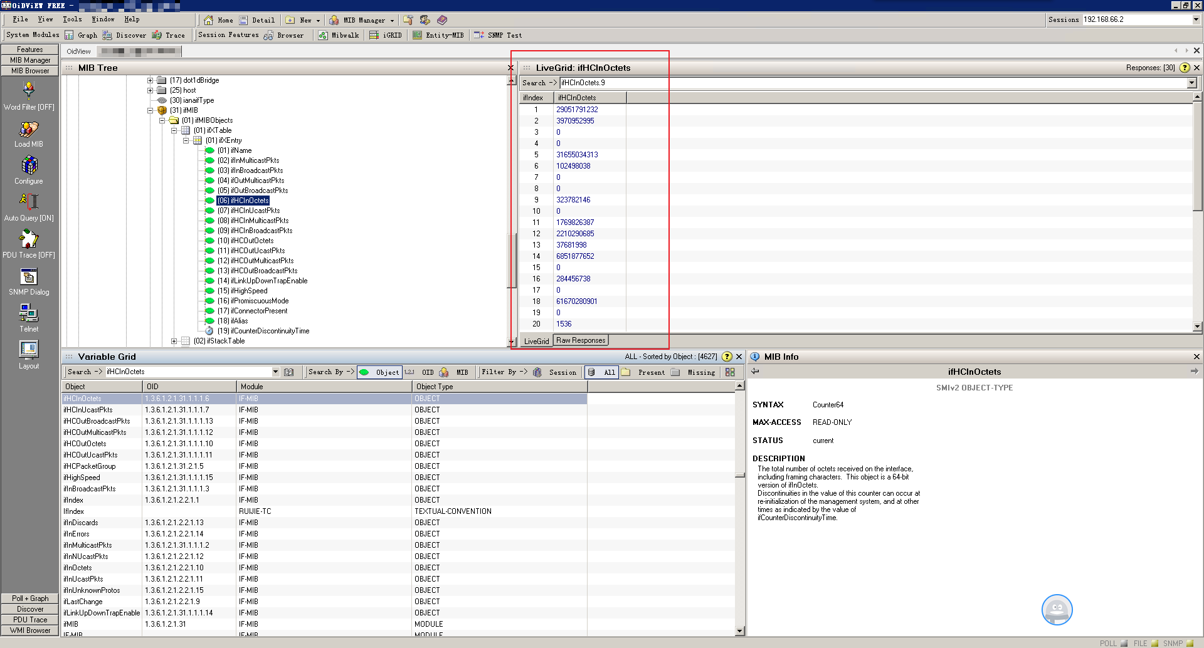The height and width of the screenshot is (648, 1204).
Task: Launch Telnet from the sidebar
Action: click(29, 313)
